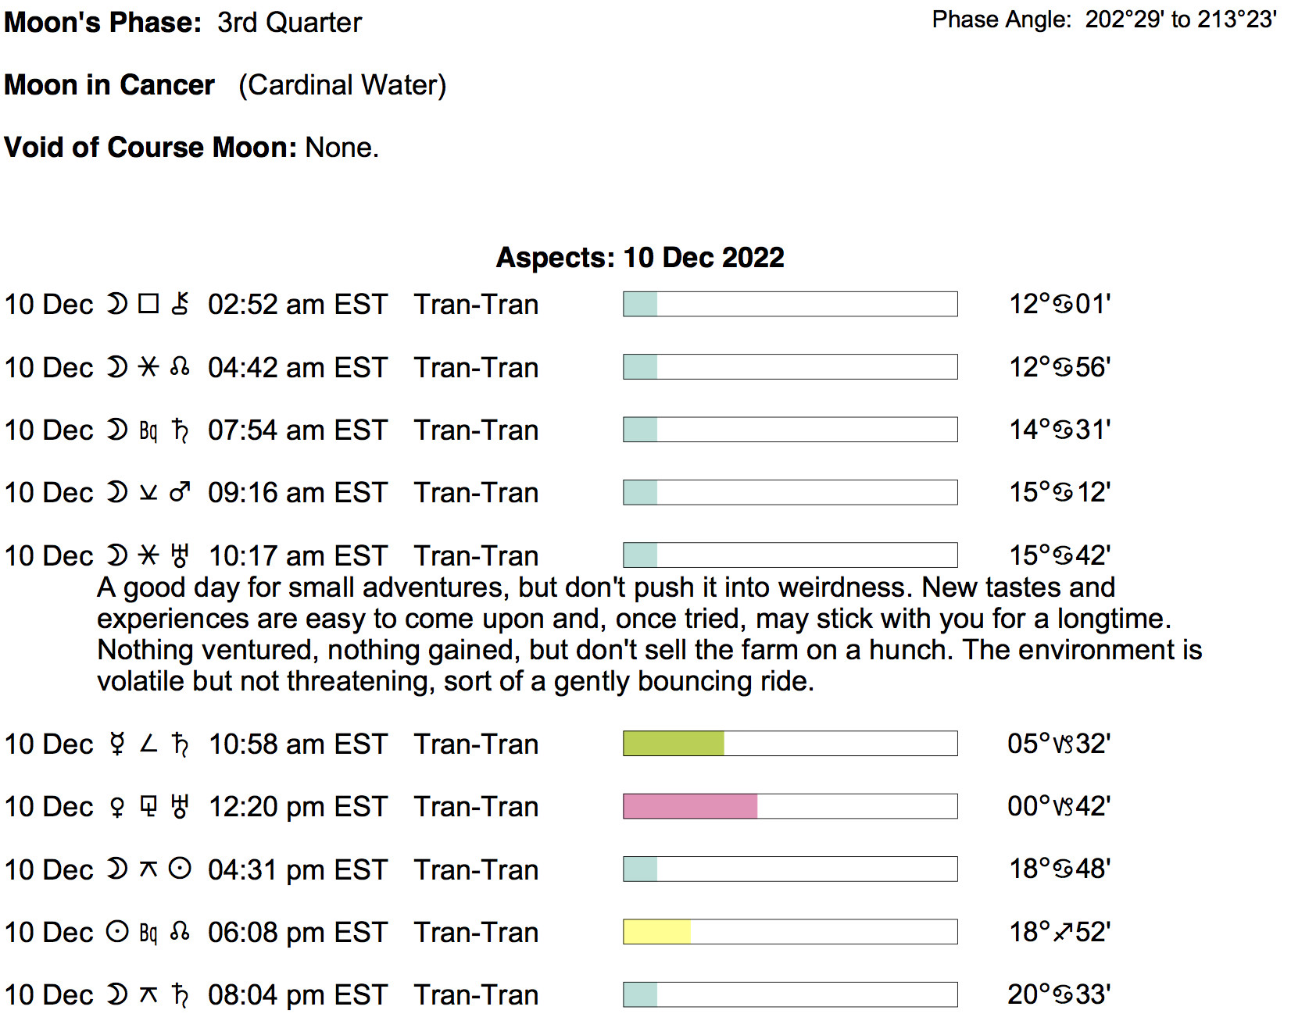The image size is (1291, 1028).
Task: Select the "Moon's Phase:" label
Action: 103,23
